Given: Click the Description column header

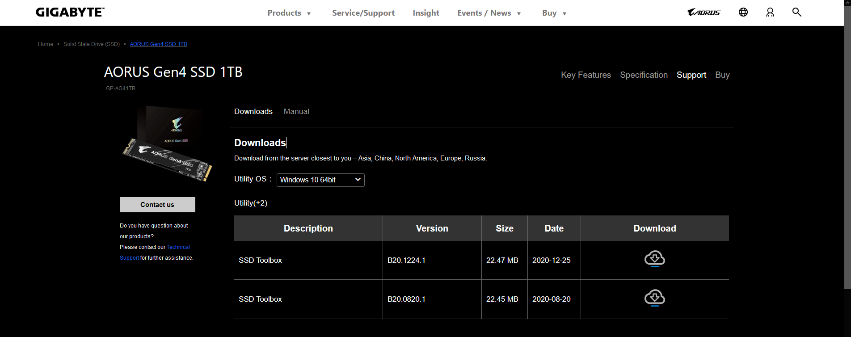Looking at the screenshot, I should tap(308, 228).
